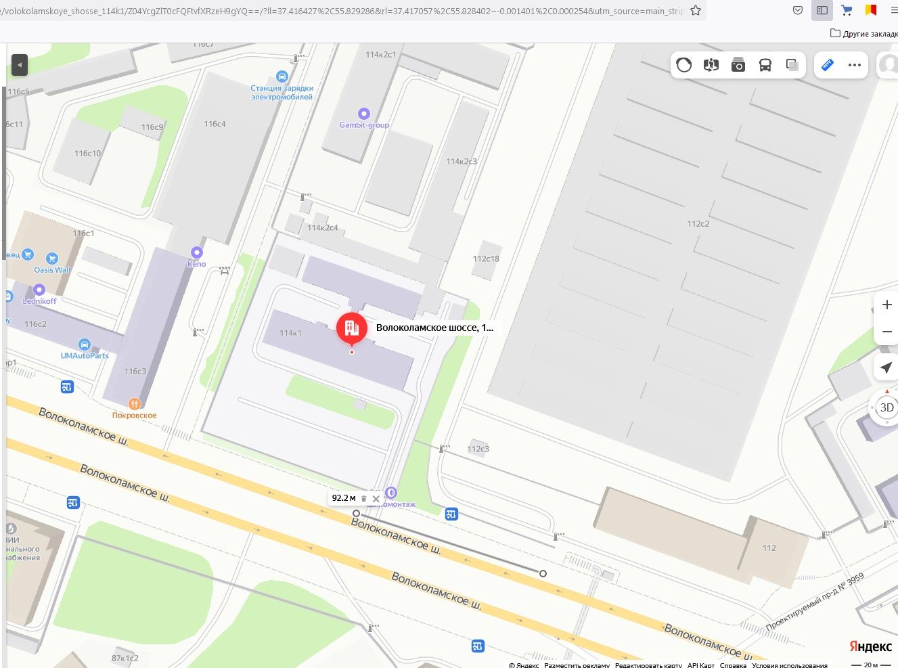Viewport: 898px width, 668px height.
Task: Toggle public transport layer
Action: [x=765, y=65]
